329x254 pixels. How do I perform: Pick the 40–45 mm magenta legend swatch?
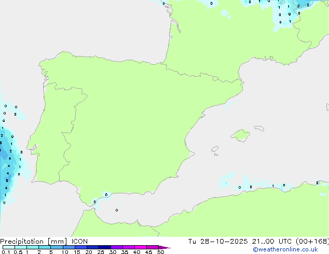tap(141, 247)
